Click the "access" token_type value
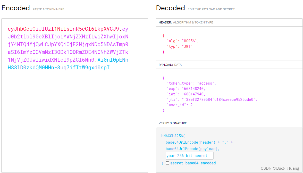 pyautogui.click(x=207, y=83)
